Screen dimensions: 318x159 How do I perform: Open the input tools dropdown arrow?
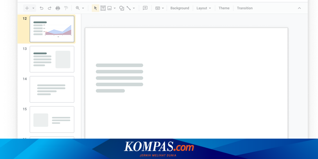[163, 8]
